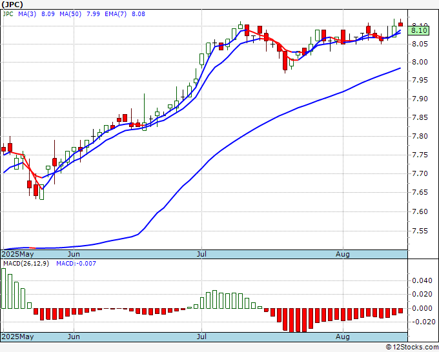Click the 7.55 price axis label

click(x=420, y=231)
